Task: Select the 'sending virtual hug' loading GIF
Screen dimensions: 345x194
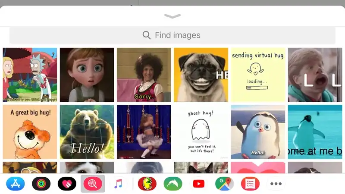Action: (258, 75)
